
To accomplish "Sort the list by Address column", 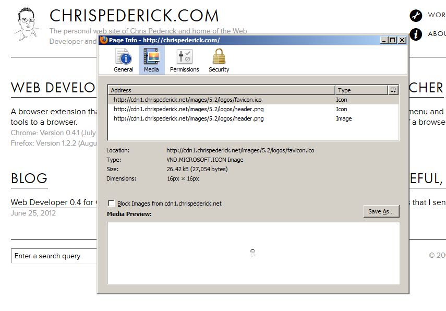I will (x=221, y=90).
